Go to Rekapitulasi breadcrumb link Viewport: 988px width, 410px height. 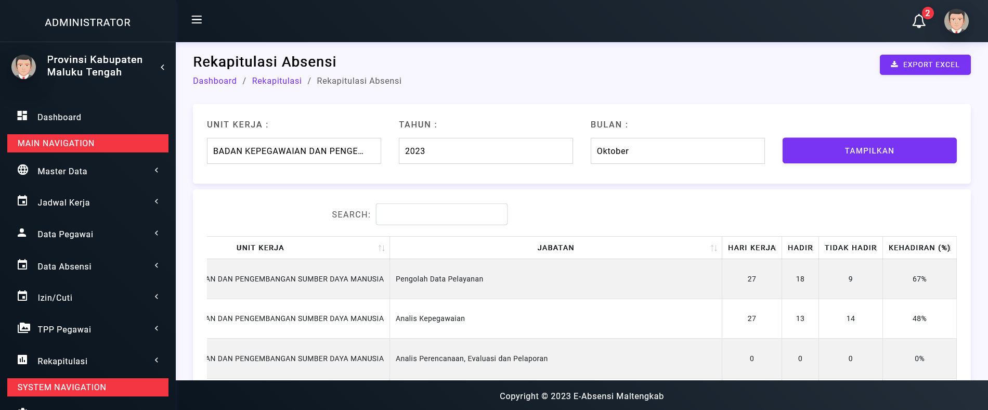point(277,81)
